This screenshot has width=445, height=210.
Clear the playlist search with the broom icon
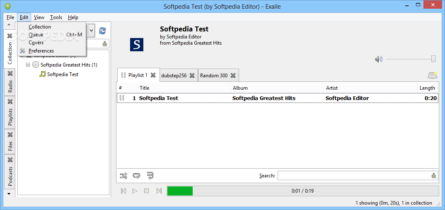point(434,175)
